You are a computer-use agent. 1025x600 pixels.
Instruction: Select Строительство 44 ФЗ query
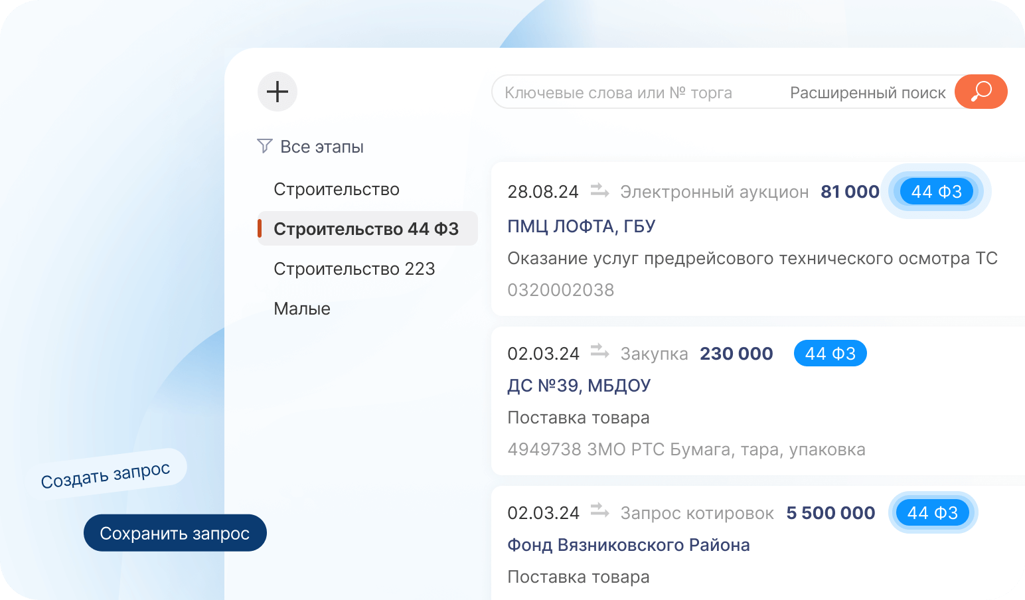(367, 228)
